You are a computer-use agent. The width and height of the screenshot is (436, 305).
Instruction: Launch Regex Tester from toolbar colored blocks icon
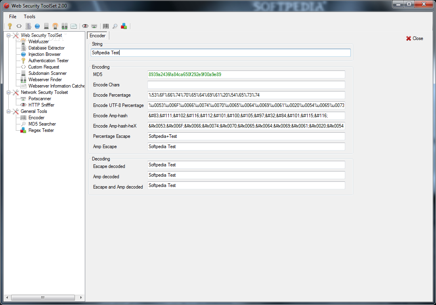pos(124,26)
